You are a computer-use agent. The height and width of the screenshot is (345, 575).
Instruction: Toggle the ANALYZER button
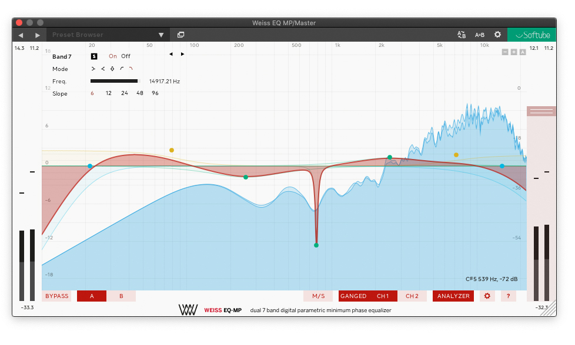[x=453, y=296]
